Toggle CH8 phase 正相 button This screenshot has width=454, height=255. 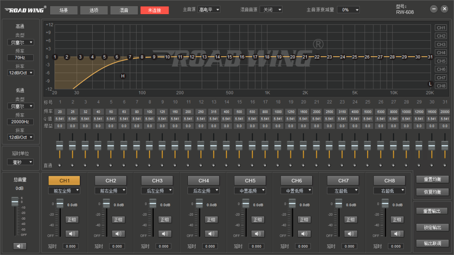(397, 220)
